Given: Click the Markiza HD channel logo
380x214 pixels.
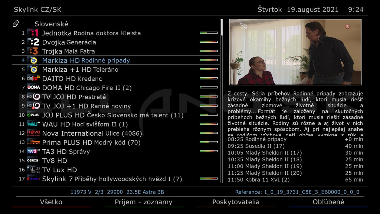Looking at the screenshot, I should click(x=33, y=60).
